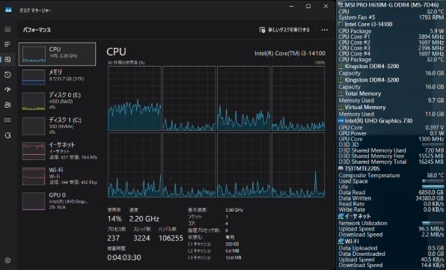This screenshot has height=270, width=446.
Task: Select the GPU 0 performance entry
Action: pyautogui.click(x=57, y=201)
